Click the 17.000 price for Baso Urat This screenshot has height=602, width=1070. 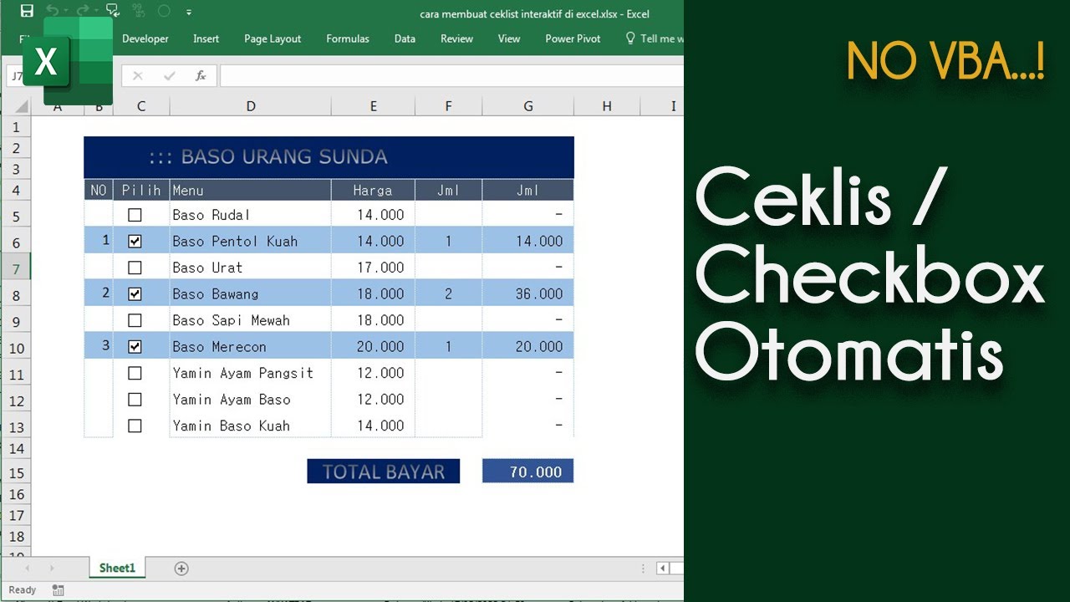coord(373,268)
